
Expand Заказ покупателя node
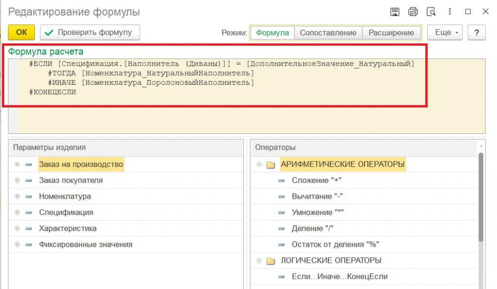(x=17, y=180)
